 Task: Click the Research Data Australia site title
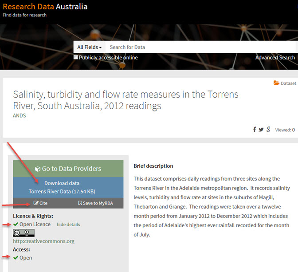[x=45, y=7]
